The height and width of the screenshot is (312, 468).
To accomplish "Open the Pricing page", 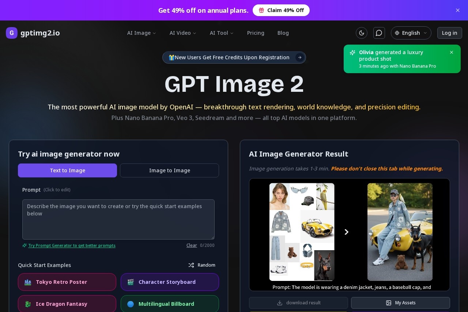I will coord(256,33).
